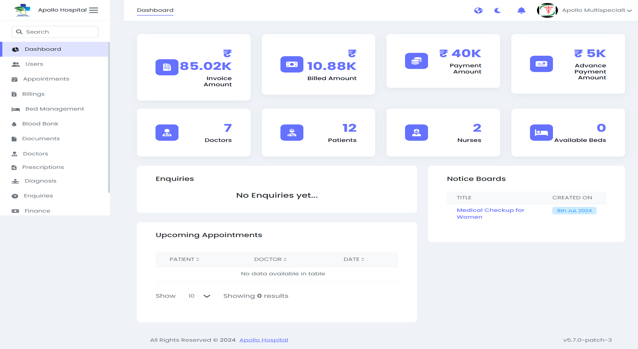Navigate to Blood Bank
Screen dimensions: 638x349
(40, 124)
